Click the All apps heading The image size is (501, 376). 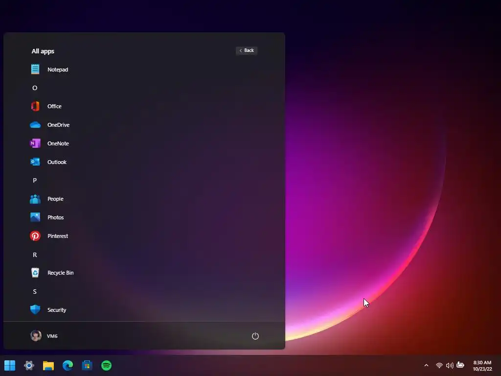[x=43, y=51]
